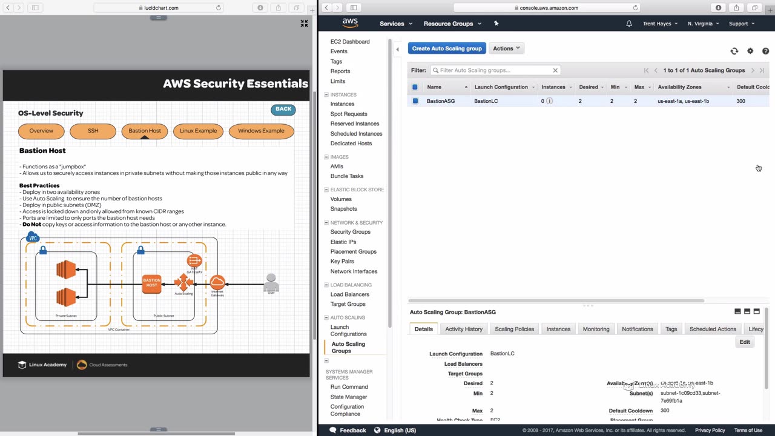The height and width of the screenshot is (436, 775).
Task: Reload the AWS console page
Action: (635, 8)
